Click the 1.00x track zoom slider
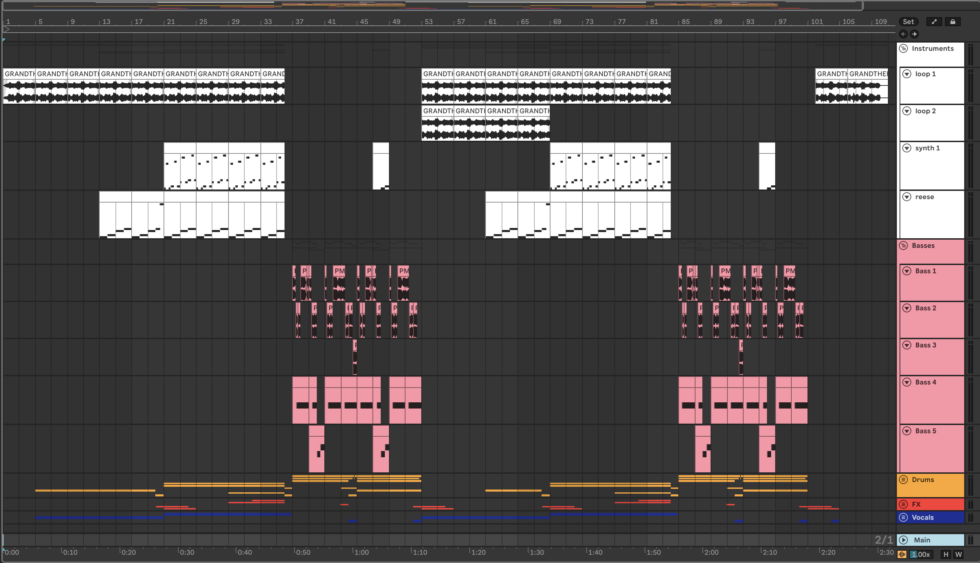This screenshot has width=980, height=563. click(921, 554)
